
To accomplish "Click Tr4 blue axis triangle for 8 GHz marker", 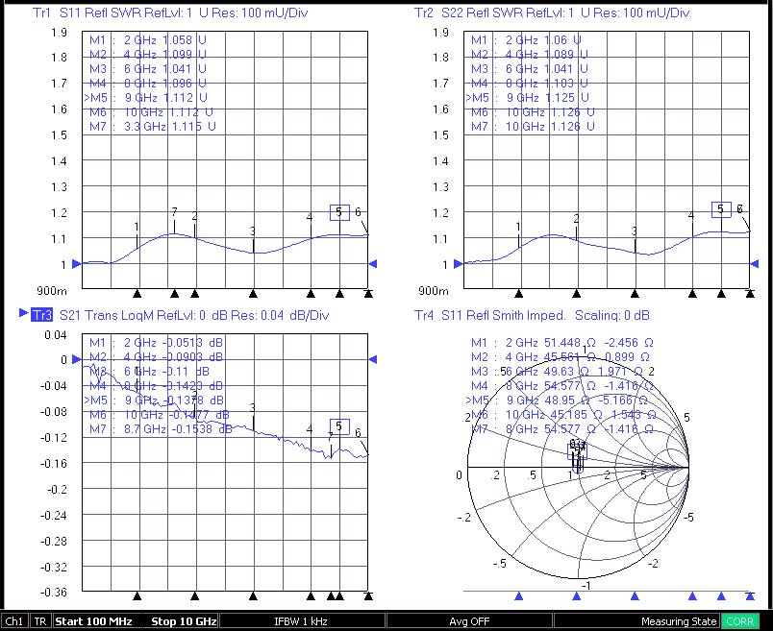I will [x=692, y=596].
